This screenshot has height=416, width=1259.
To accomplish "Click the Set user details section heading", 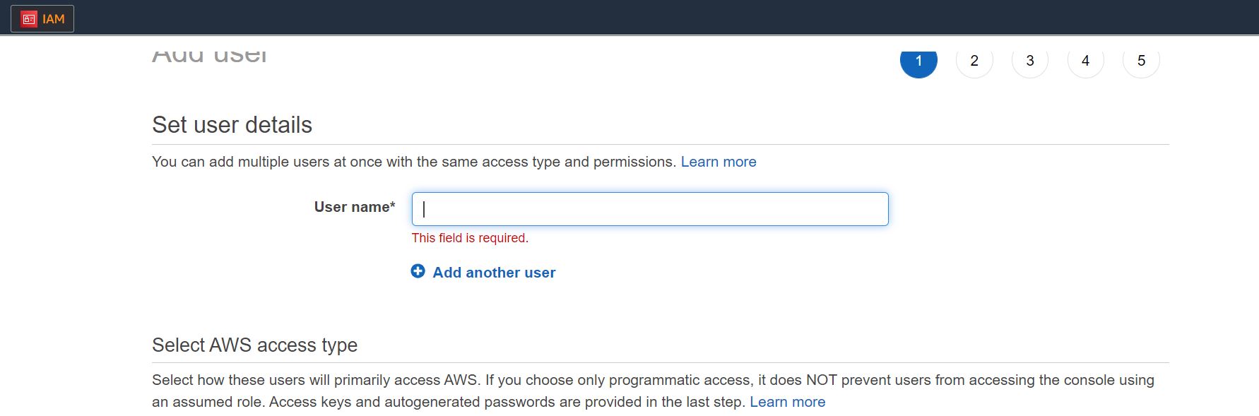I will click(x=232, y=125).
